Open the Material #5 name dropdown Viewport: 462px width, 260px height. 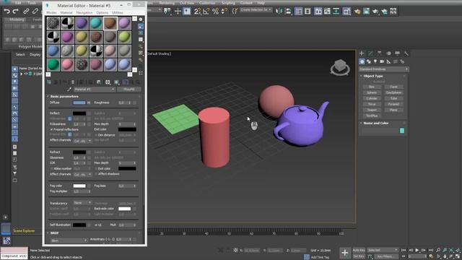95,89
